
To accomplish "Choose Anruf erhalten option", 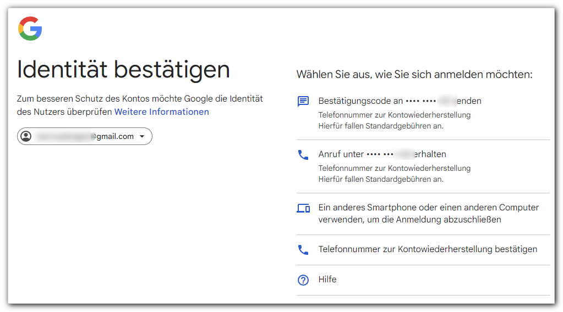I will tap(423, 166).
